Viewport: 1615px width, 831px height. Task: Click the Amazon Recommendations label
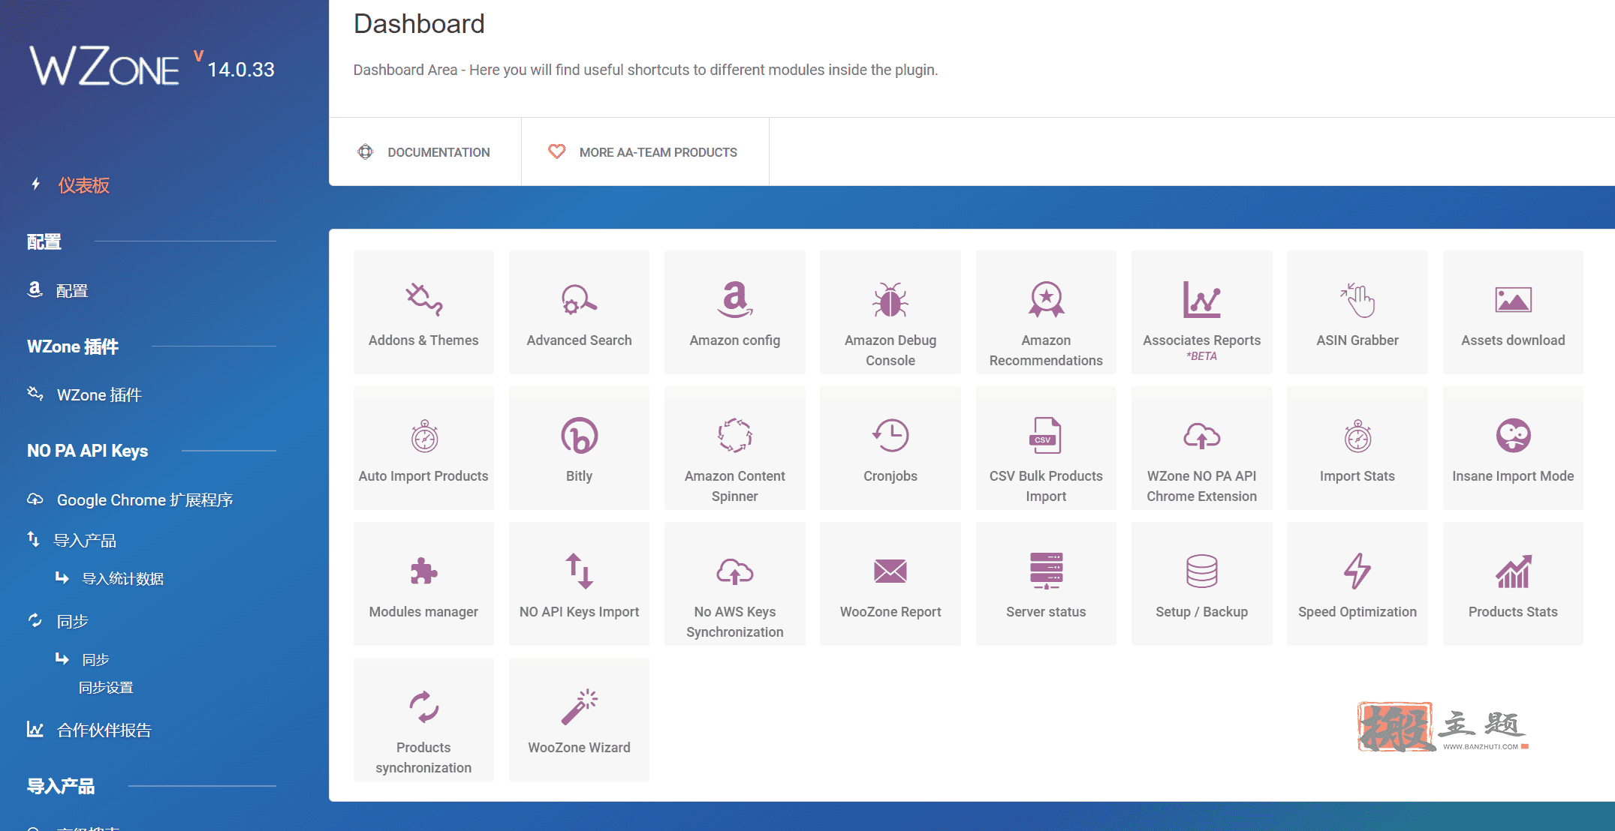(x=1046, y=350)
